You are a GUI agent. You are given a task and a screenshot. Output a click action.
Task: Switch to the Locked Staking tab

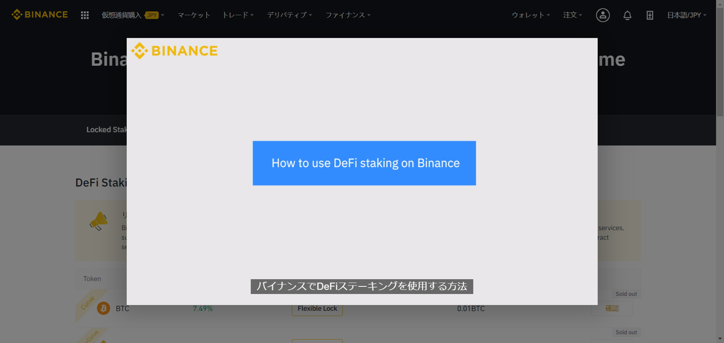(107, 130)
